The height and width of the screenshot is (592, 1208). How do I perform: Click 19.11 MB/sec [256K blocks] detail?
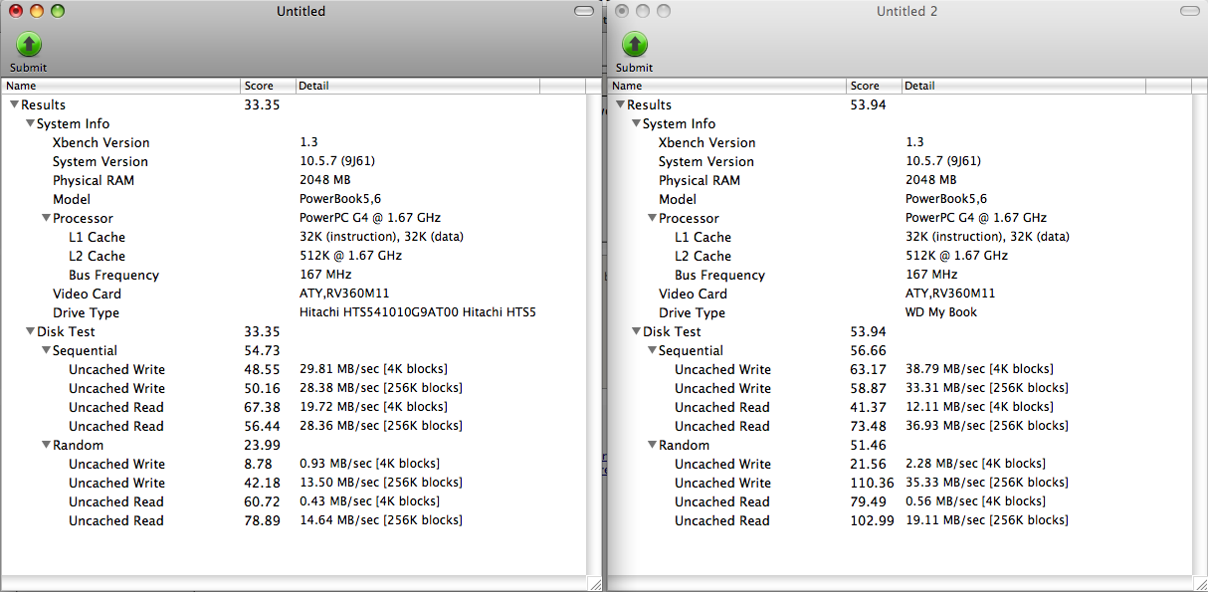[986, 520]
